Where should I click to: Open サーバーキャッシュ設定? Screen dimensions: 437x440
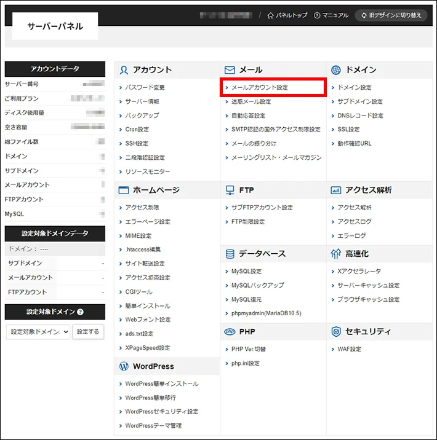[x=369, y=285]
